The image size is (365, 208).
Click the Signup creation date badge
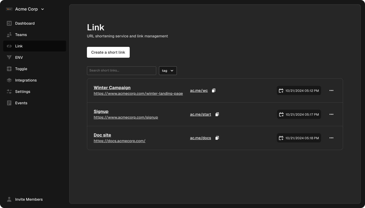[299, 114]
